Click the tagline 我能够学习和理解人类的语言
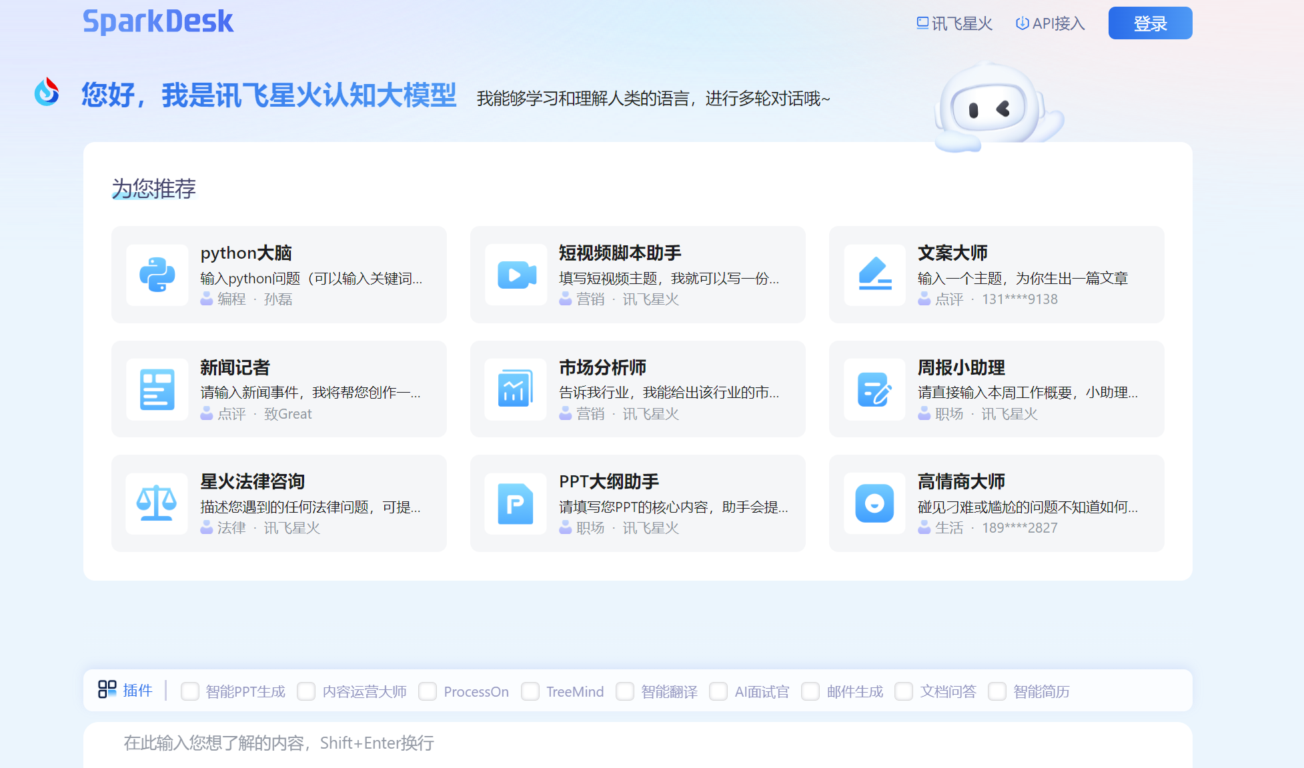 pos(583,99)
